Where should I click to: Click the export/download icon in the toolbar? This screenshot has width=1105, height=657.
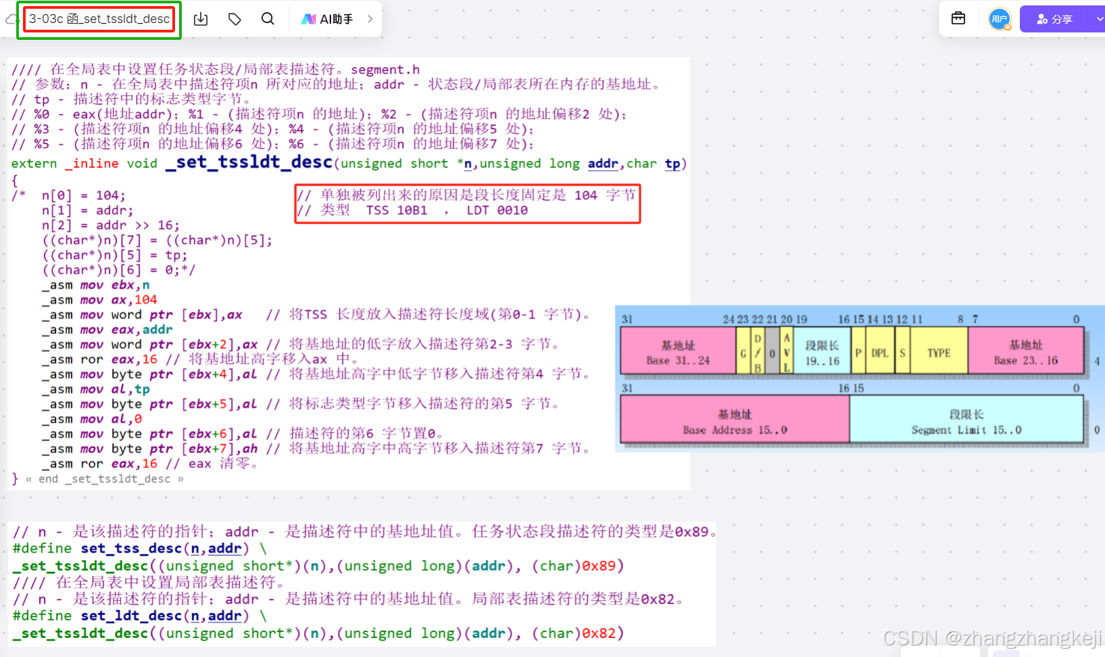click(x=201, y=19)
